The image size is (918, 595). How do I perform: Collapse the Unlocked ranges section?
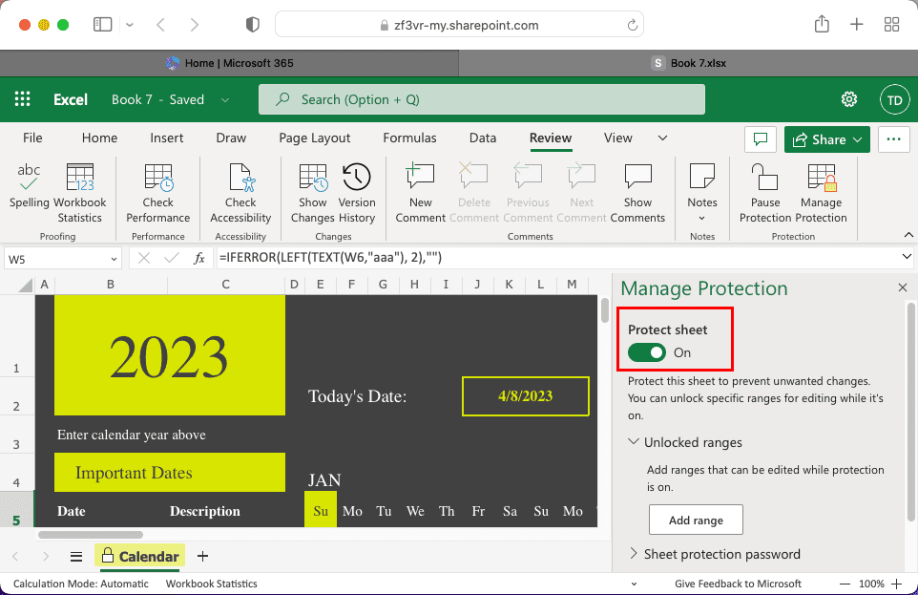635,442
